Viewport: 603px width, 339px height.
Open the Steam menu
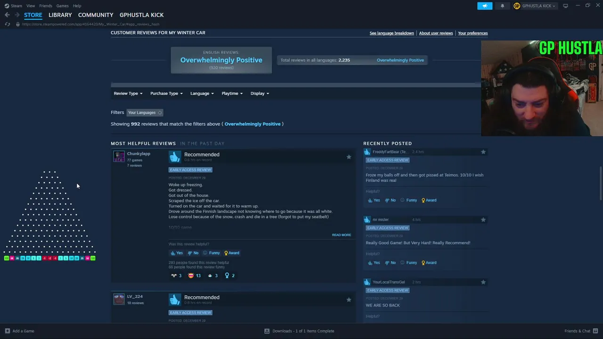pyautogui.click(x=13, y=6)
